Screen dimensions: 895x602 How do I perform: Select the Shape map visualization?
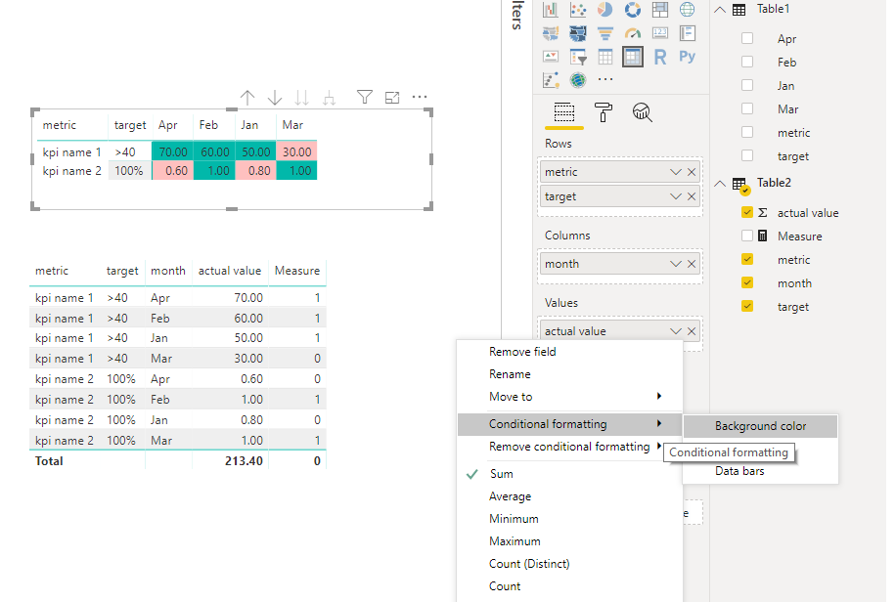[578, 33]
